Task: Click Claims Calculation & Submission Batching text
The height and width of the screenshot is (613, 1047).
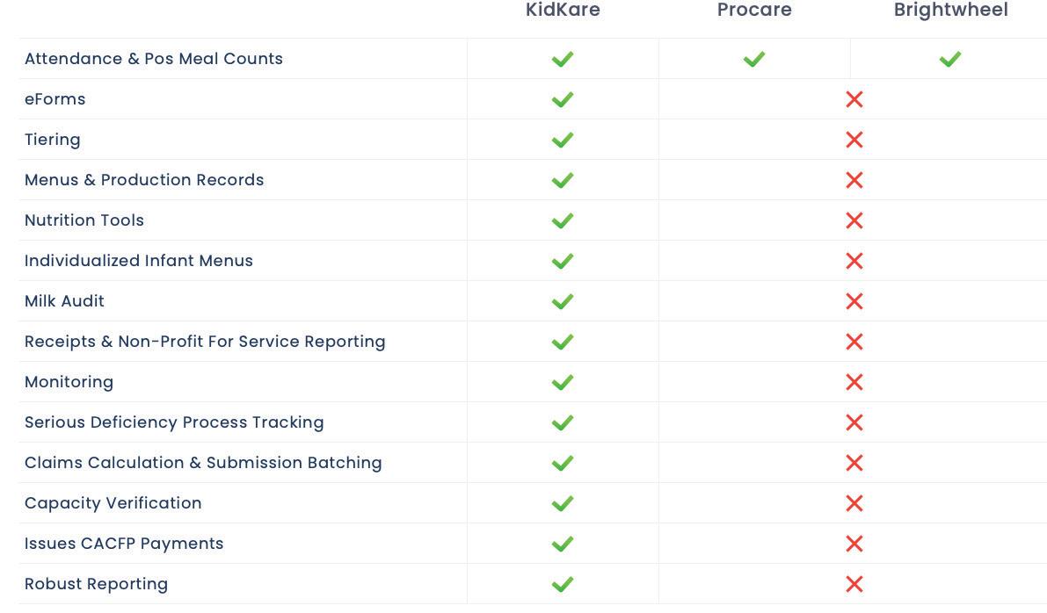Action: (x=203, y=463)
